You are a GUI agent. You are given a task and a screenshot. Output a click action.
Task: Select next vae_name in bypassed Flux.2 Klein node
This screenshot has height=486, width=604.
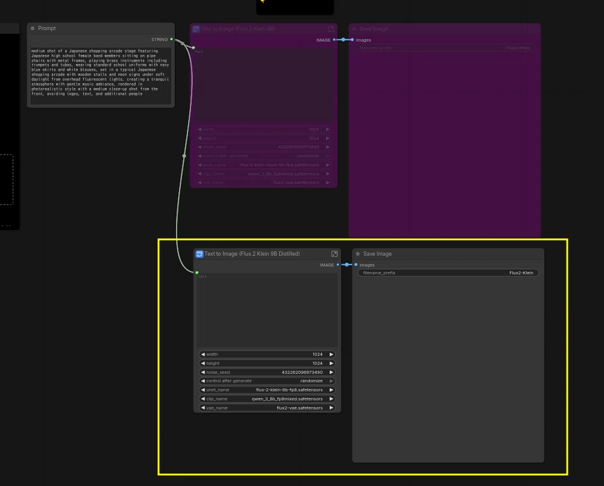click(x=328, y=183)
